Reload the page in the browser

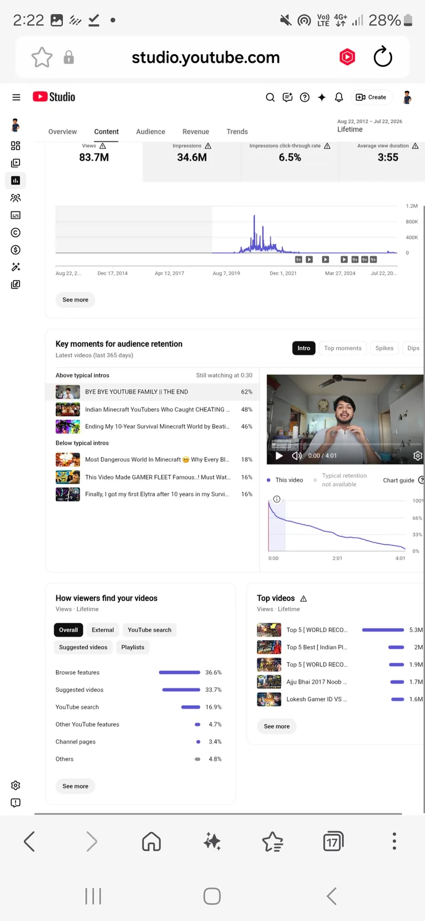383,57
